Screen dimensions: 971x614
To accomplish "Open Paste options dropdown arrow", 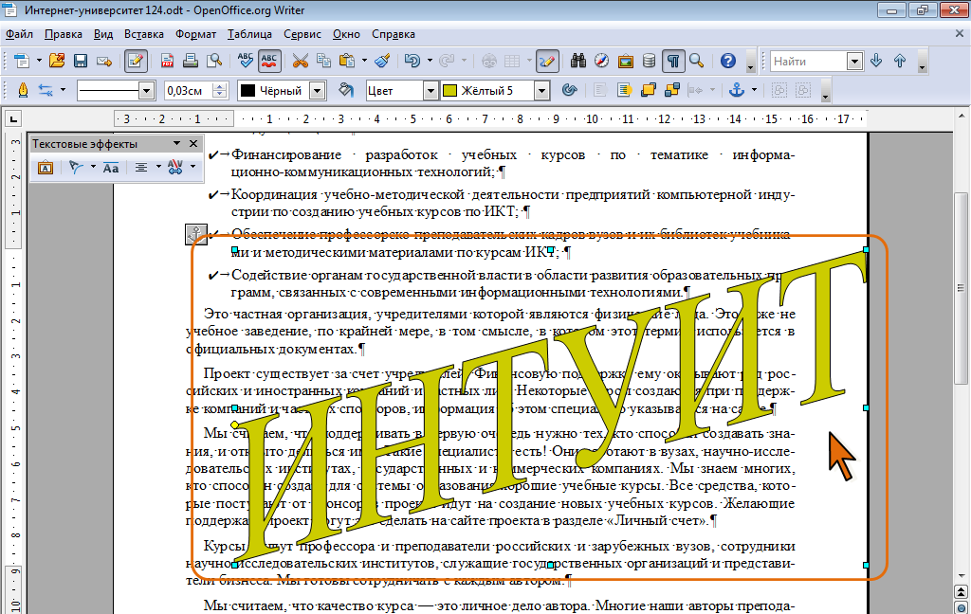I will pos(364,61).
